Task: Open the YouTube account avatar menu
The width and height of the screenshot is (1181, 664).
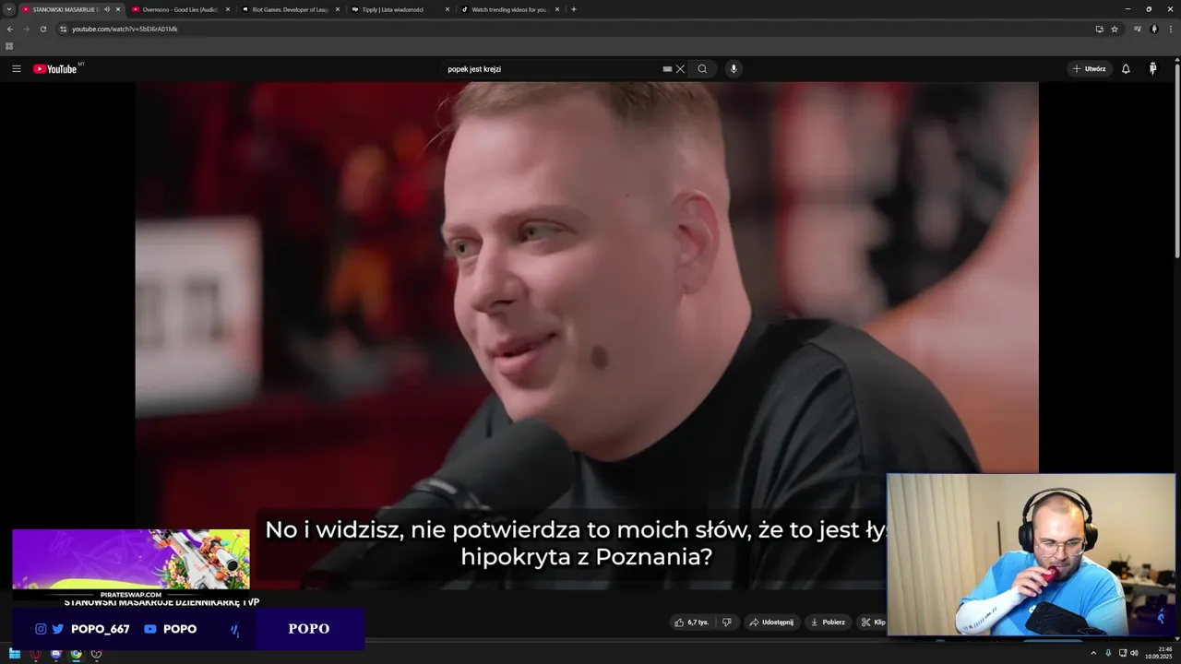Action: tap(1152, 69)
